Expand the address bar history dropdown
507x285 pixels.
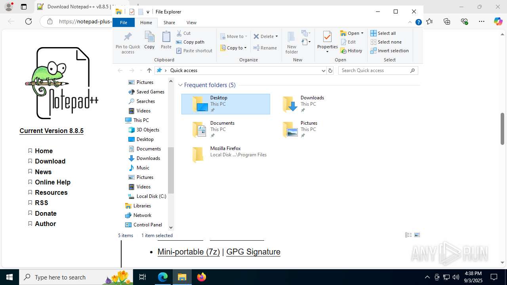(323, 70)
